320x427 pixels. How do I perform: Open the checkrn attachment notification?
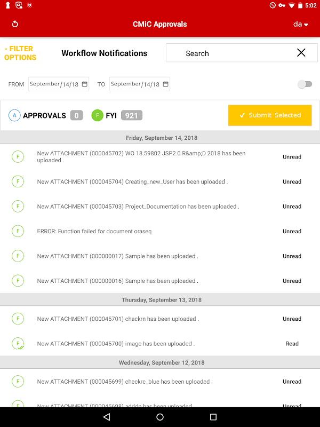point(118,319)
